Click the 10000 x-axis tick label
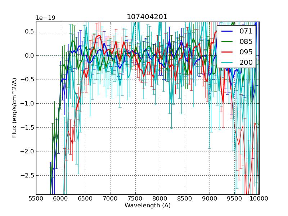 pyautogui.click(x=259, y=198)
